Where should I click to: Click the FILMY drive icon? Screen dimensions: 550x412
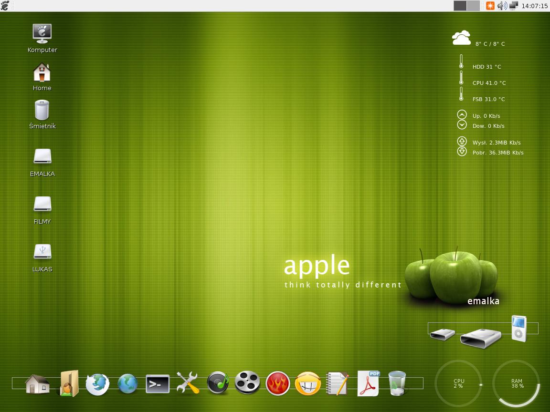[42, 204]
